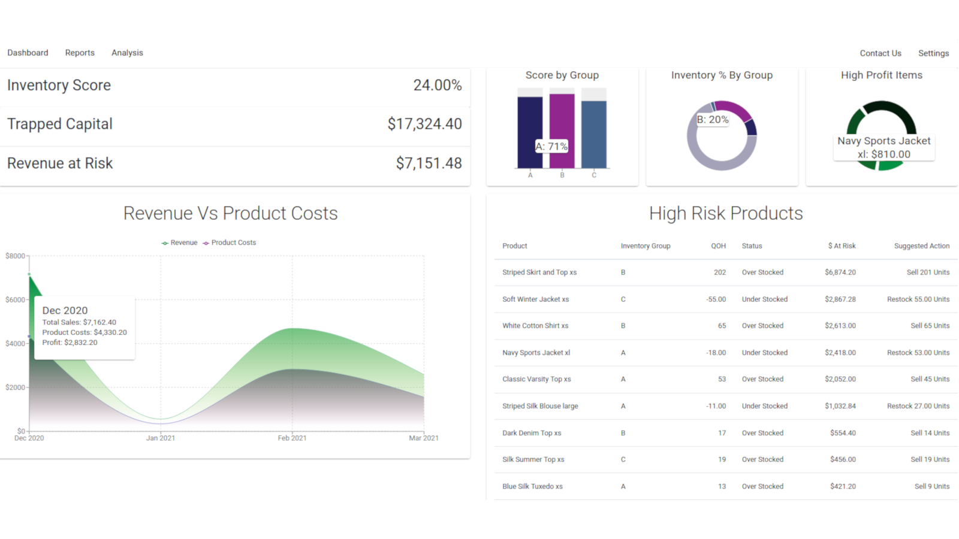Click the Sell 19 Units action

click(930, 459)
